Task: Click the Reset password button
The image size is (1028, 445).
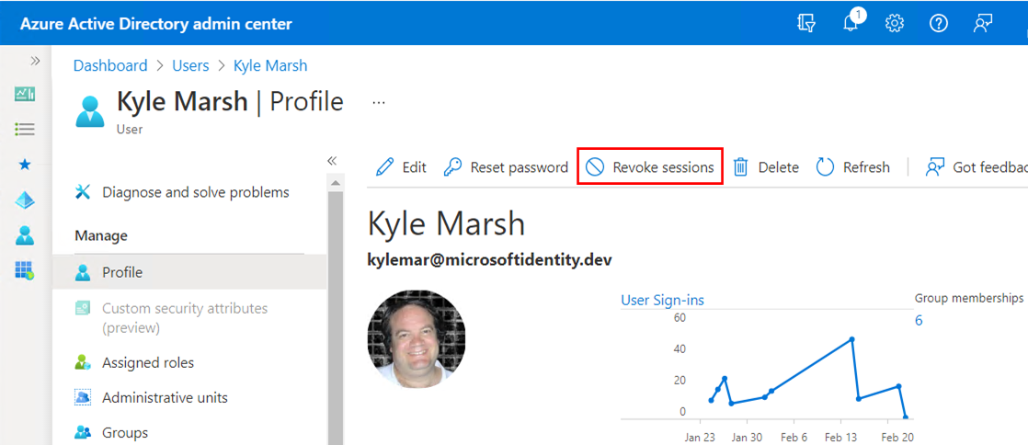Action: 506,167
